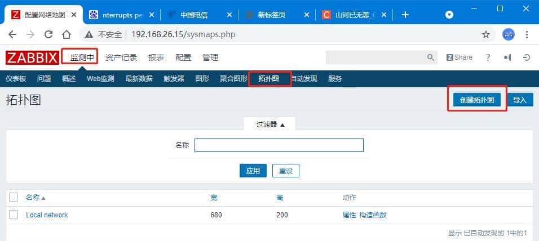Screen dimensions: 539x241
Task: Go to 概述 submenu
Action: pyautogui.click(x=69, y=79)
